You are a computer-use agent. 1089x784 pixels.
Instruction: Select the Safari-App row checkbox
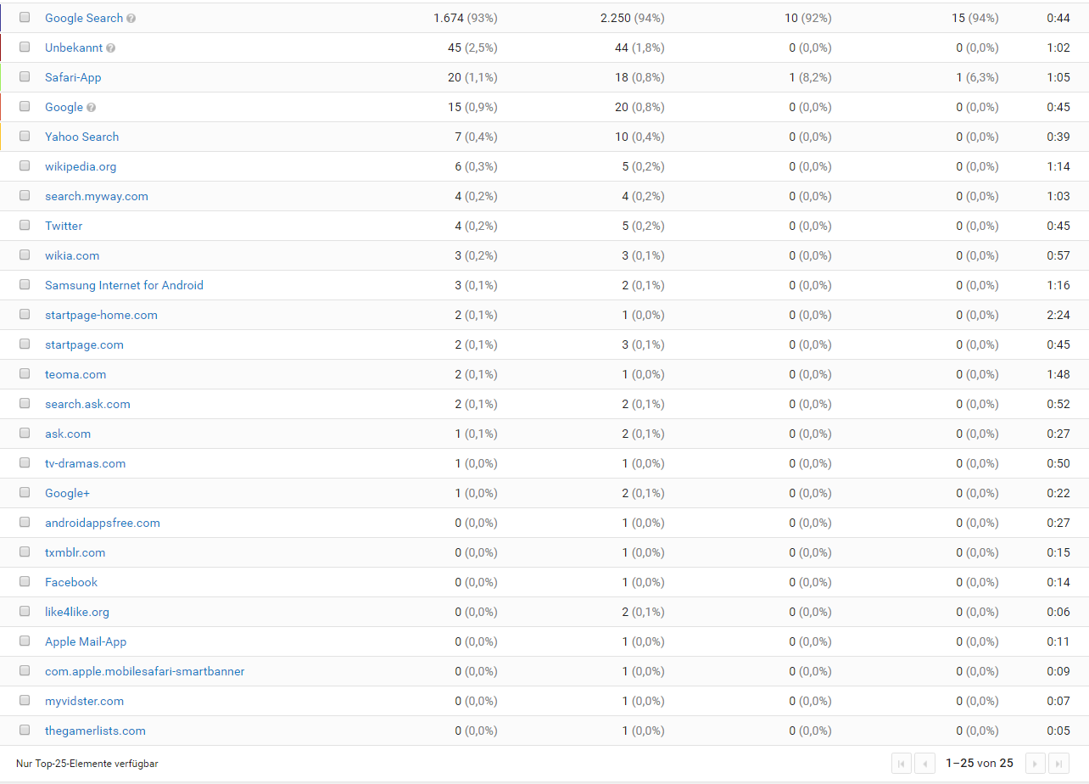(25, 76)
